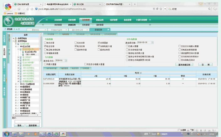
Task: Collapse the 北郊变电站 tree node
Action: pos(13,41)
